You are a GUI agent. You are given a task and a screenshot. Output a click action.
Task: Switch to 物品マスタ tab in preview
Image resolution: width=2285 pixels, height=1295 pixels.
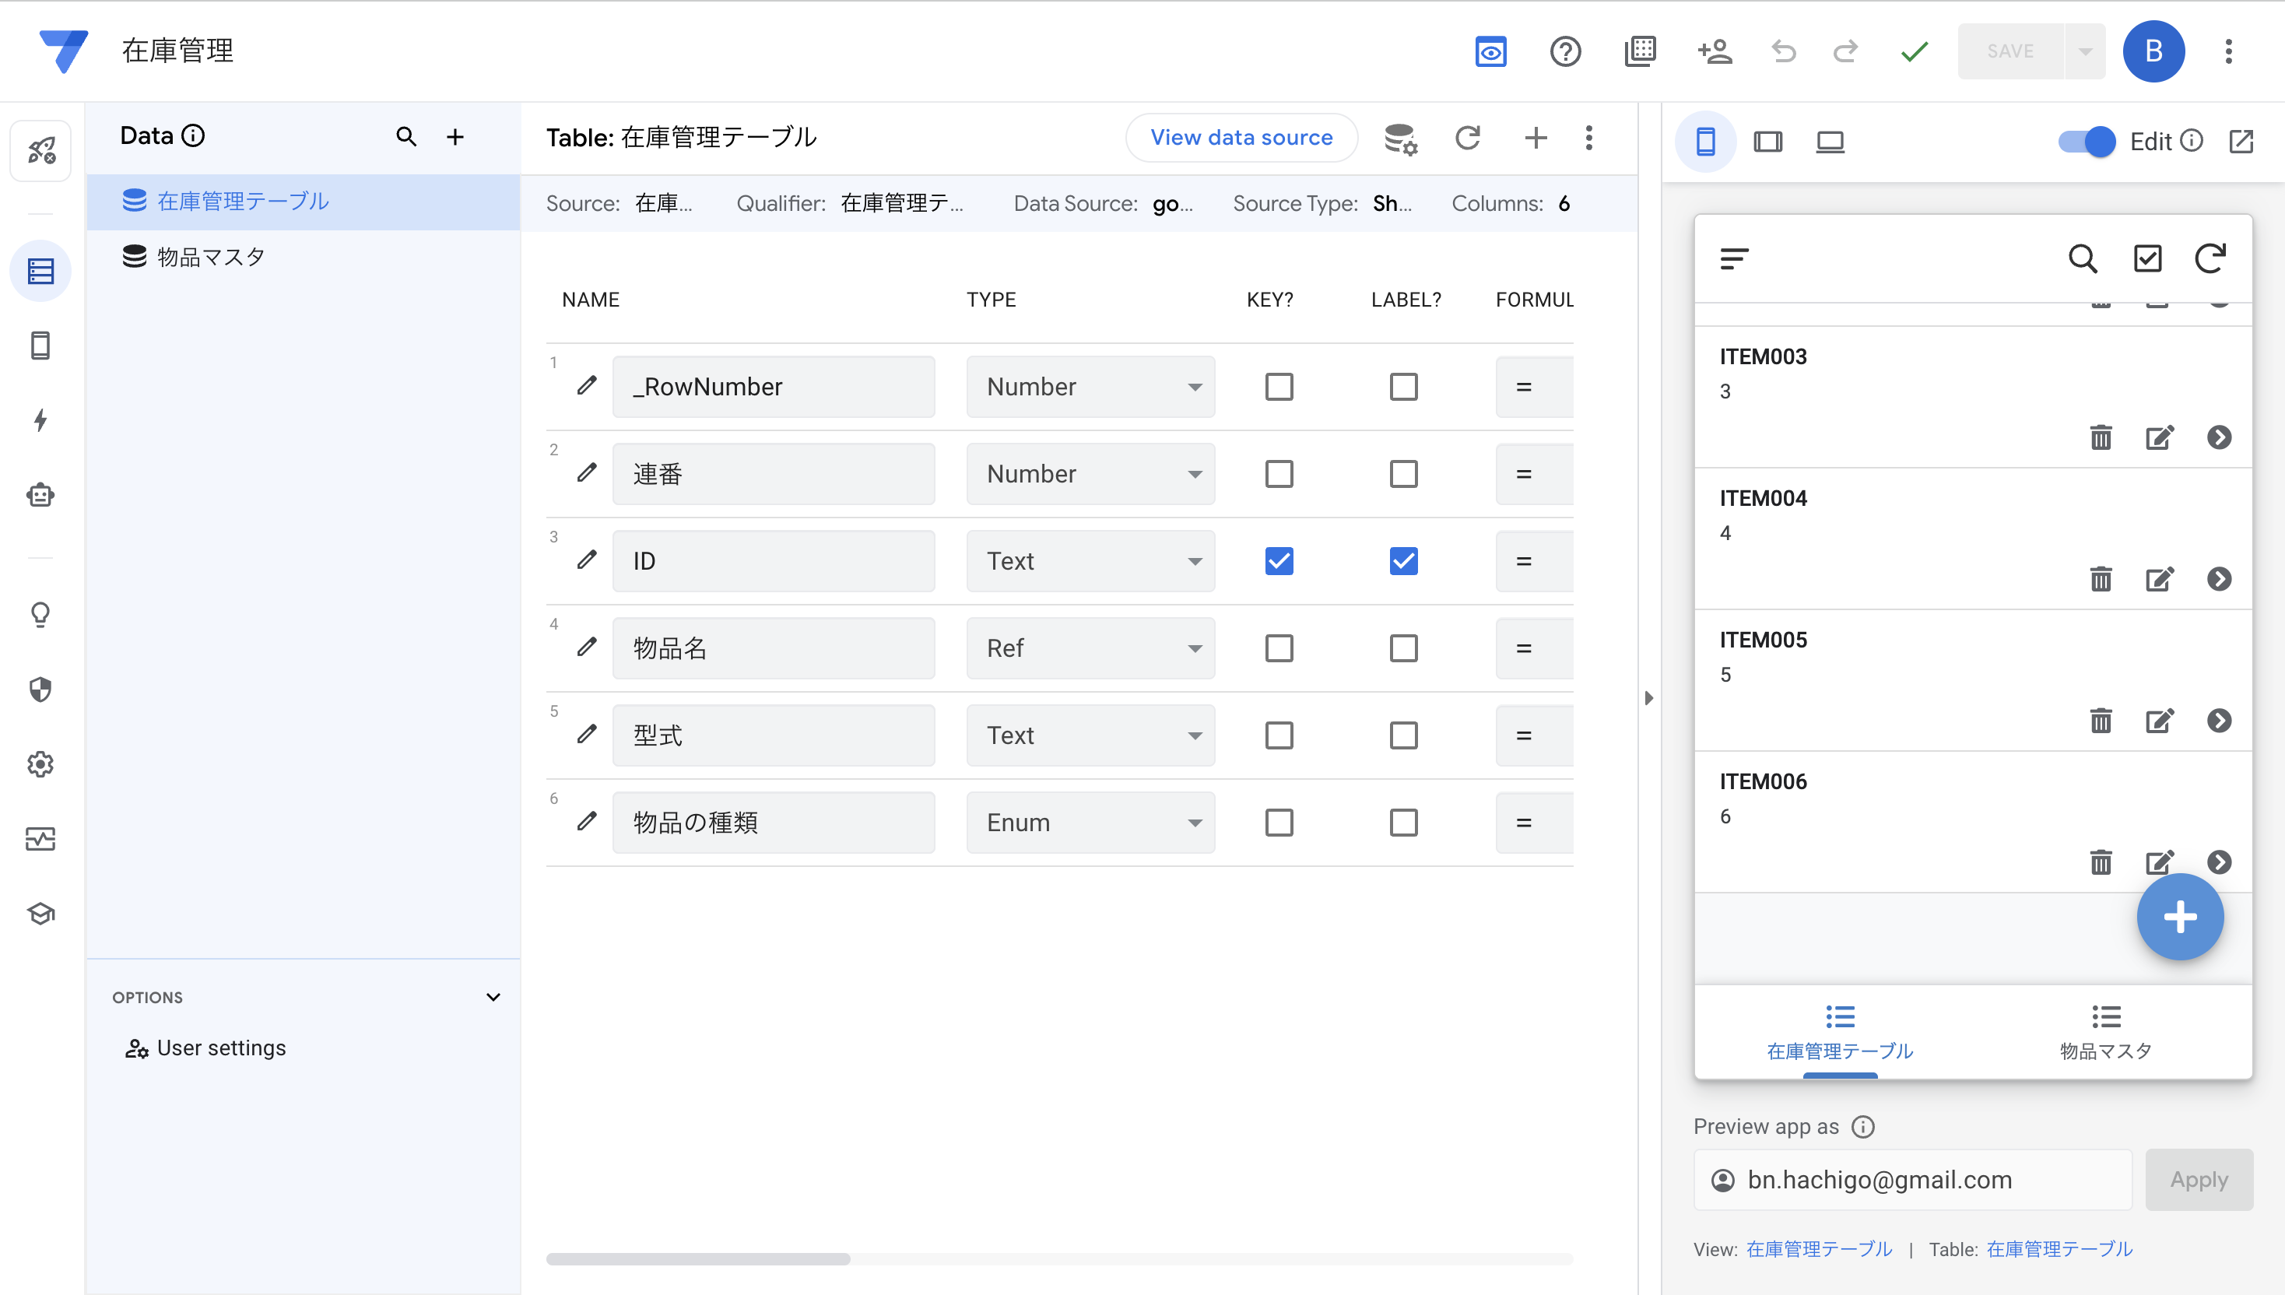point(2105,1032)
